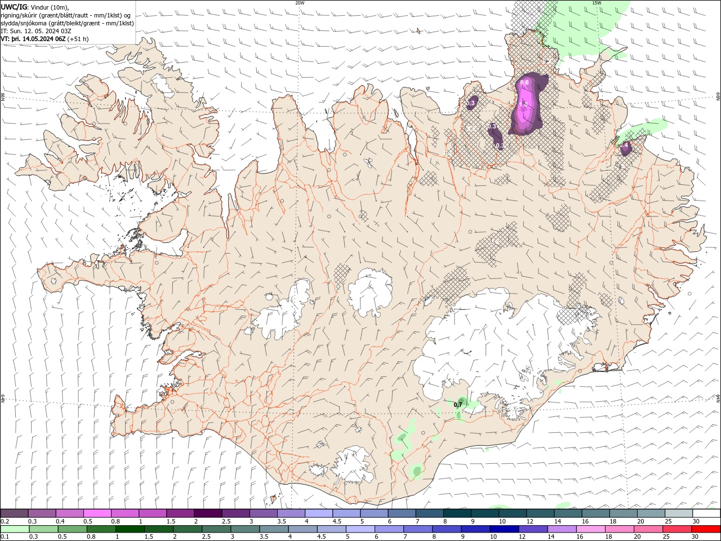
Task: Select the 9 swatch in the blue rain scale
Action: tap(475, 529)
